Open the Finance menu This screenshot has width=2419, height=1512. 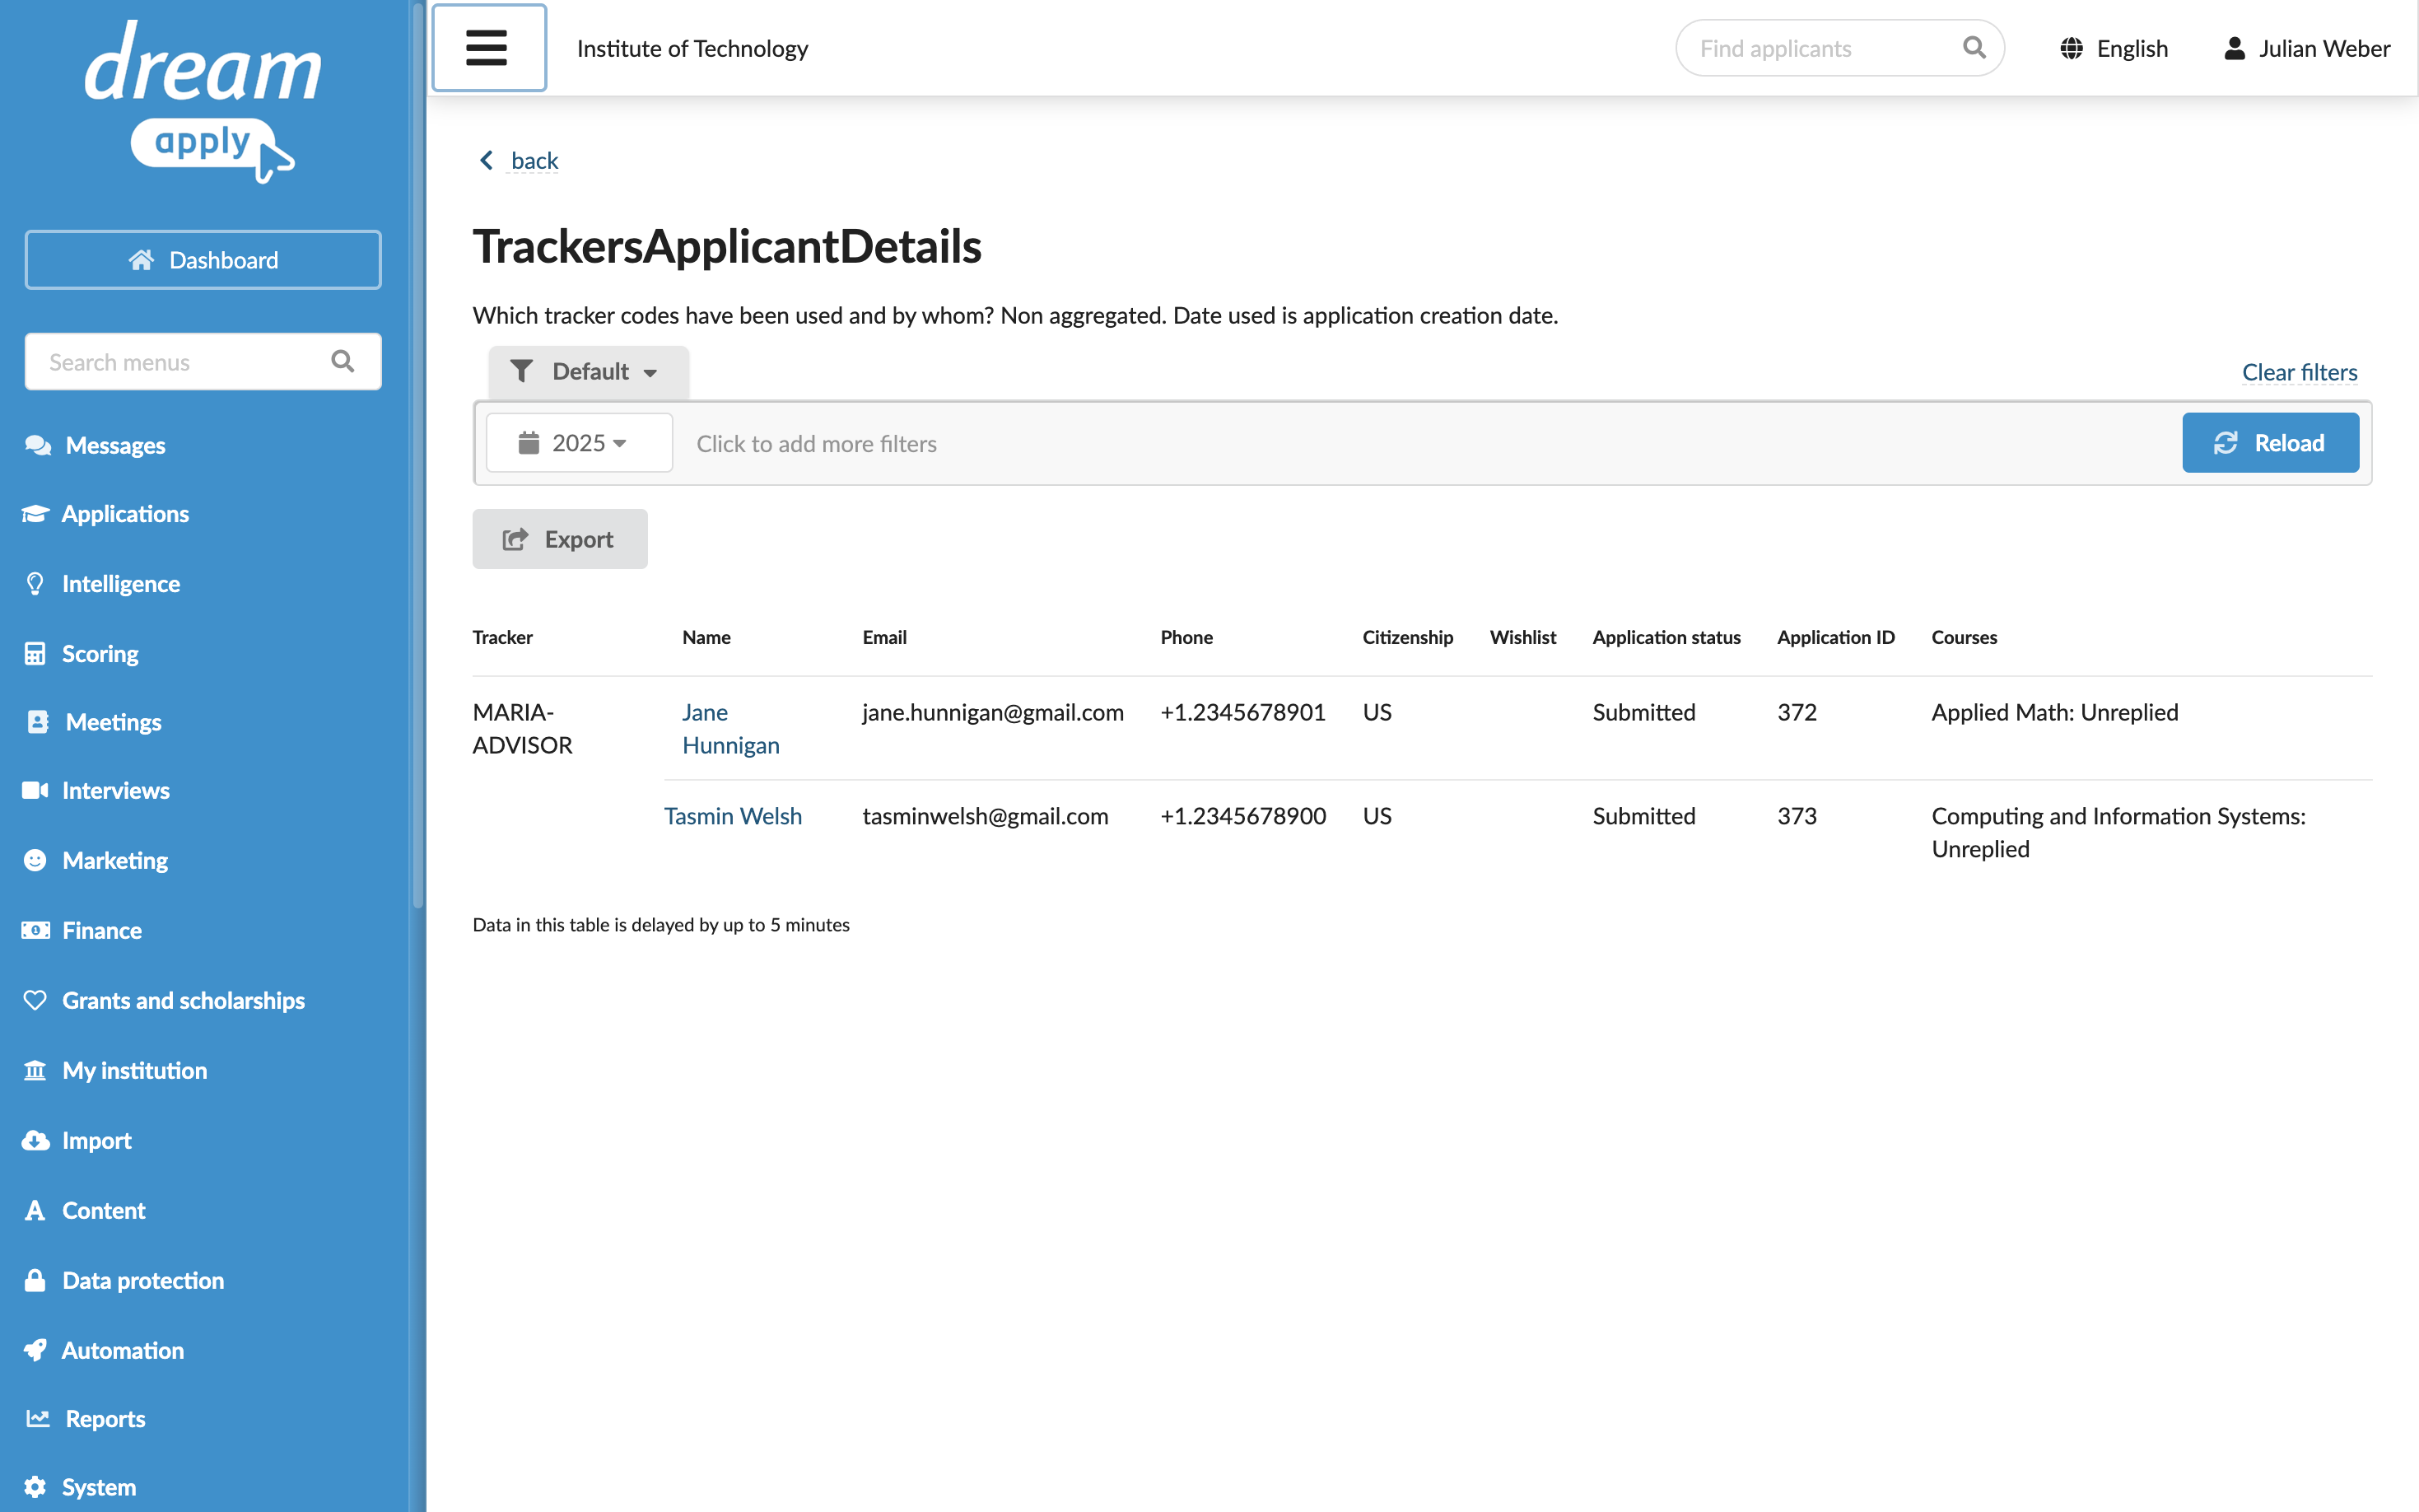102,930
